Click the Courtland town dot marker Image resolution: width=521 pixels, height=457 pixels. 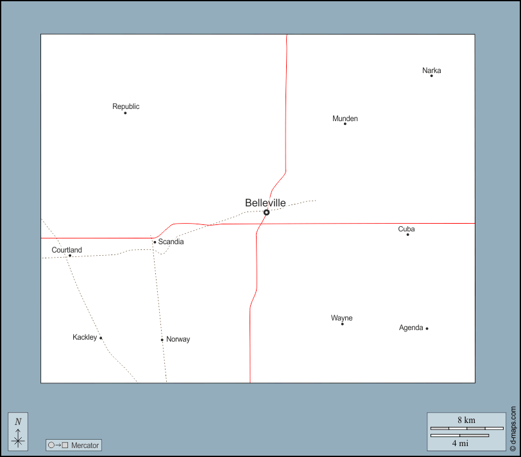point(70,256)
